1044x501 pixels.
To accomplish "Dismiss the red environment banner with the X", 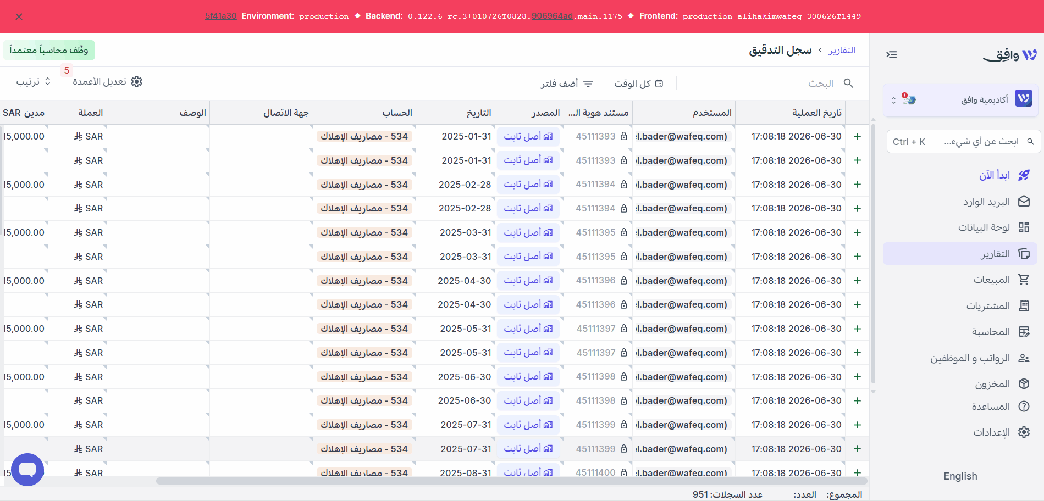I will 19,17.
